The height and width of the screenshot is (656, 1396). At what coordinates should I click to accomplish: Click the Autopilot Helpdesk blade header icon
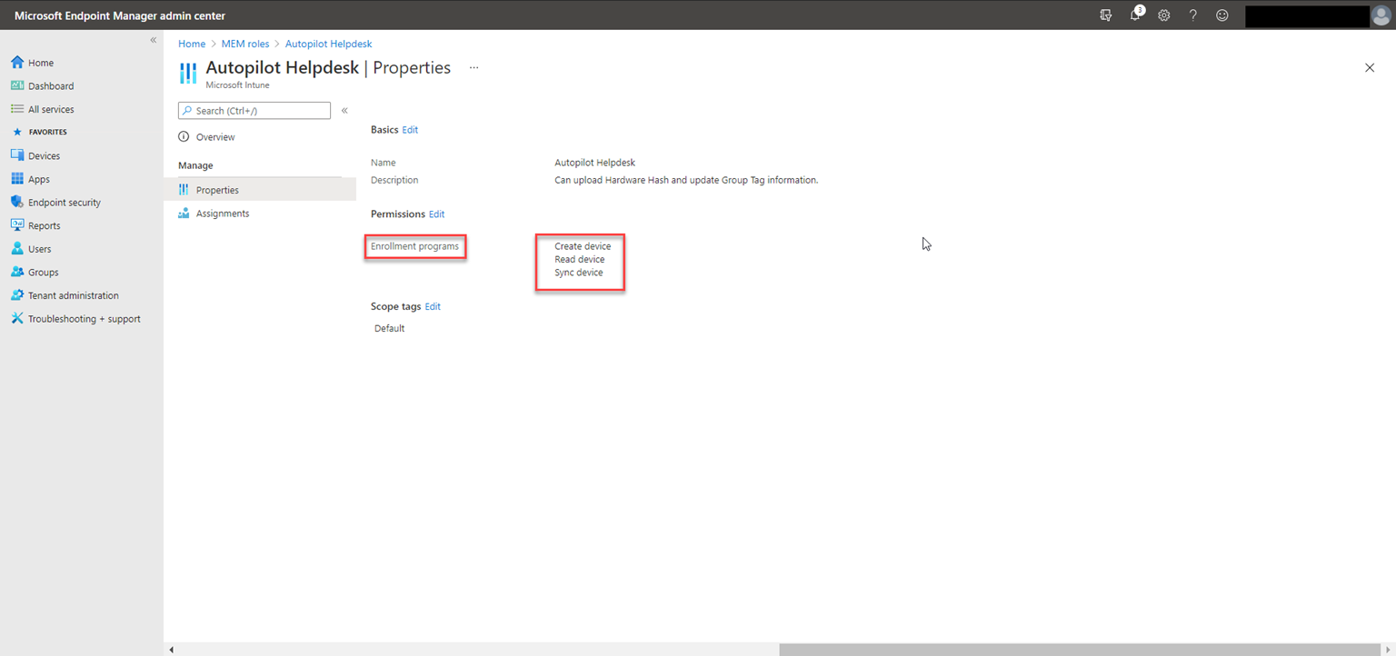point(188,74)
